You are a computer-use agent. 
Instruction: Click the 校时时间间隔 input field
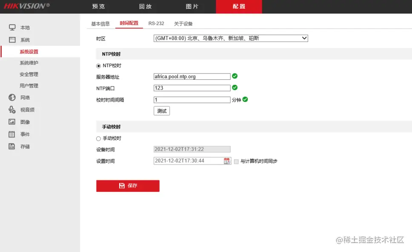(x=192, y=100)
